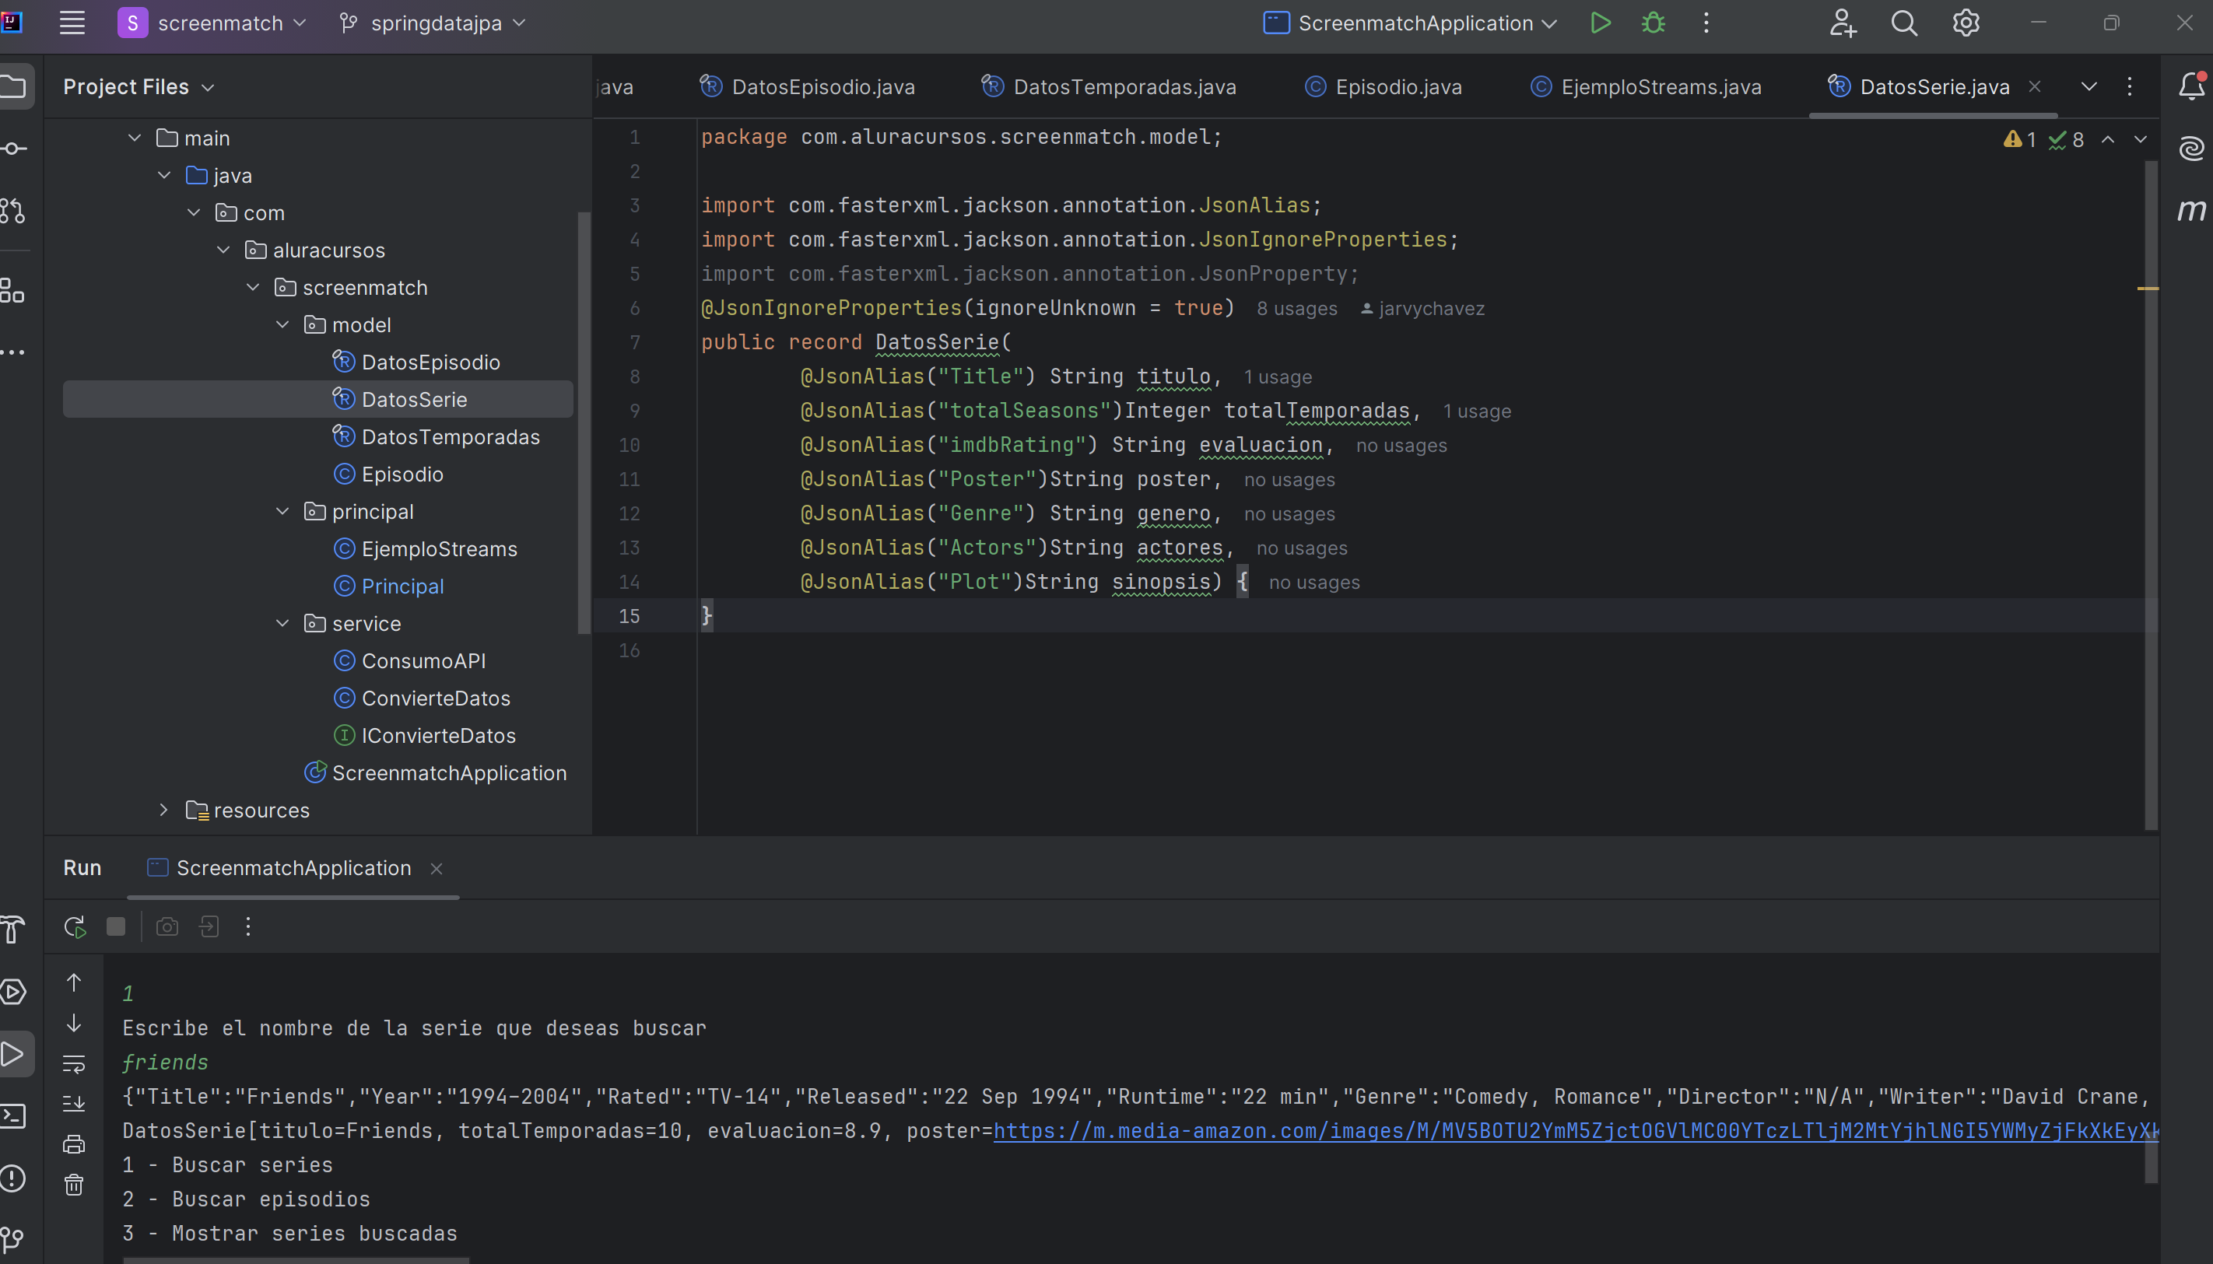Click the console horizontal scrollbar
The image size is (2213, 1264).
click(295, 1259)
